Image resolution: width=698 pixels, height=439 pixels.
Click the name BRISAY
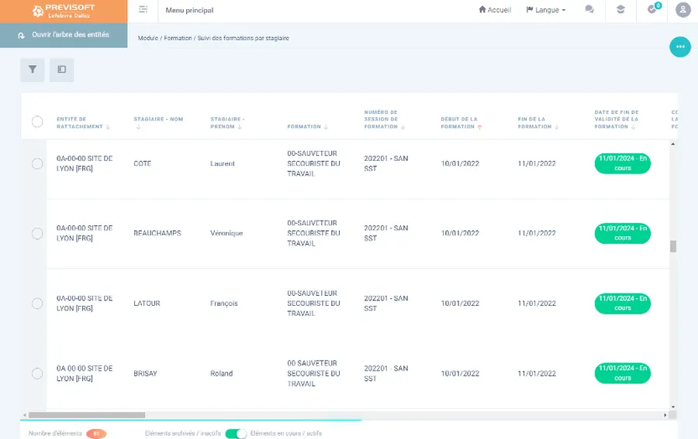[145, 374]
